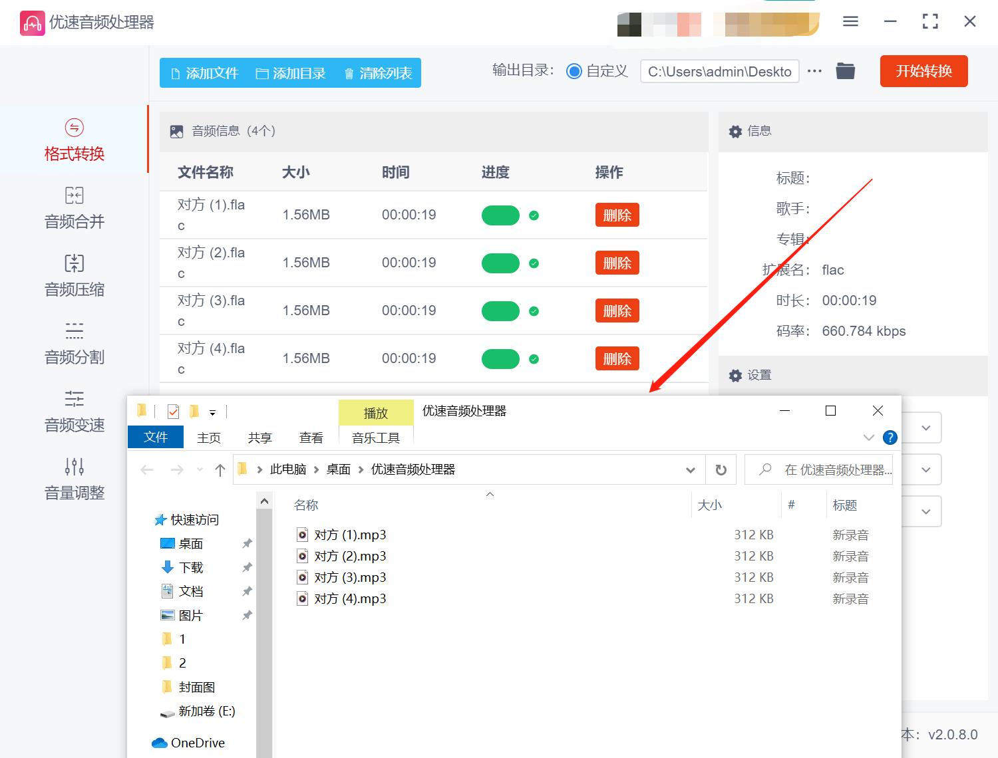Image resolution: width=998 pixels, height=758 pixels.
Task: Click the folder icon to browse output directory
Action: click(845, 70)
